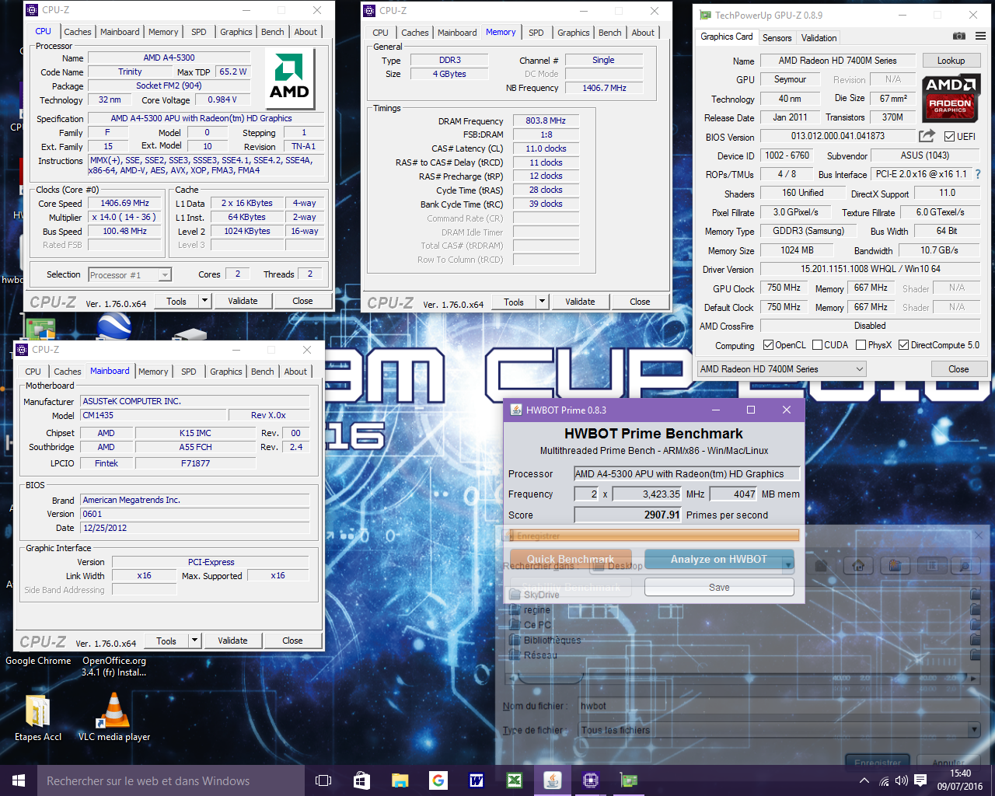
Task: Click the BIOS share/export icon in GPU-Z
Action: (927, 136)
